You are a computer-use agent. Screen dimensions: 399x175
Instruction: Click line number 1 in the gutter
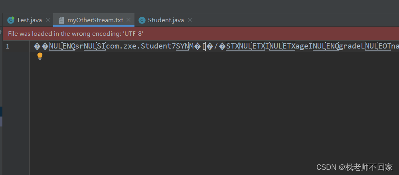click(x=8, y=47)
